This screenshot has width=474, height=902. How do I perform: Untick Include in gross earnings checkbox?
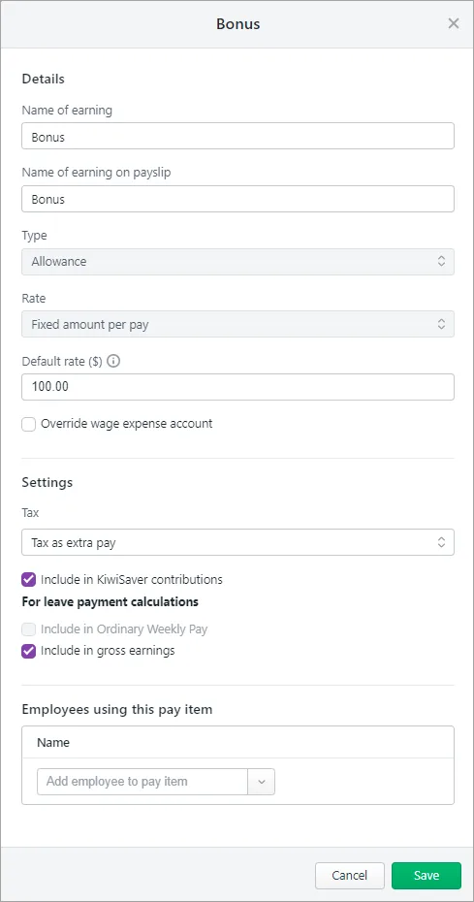click(x=29, y=651)
